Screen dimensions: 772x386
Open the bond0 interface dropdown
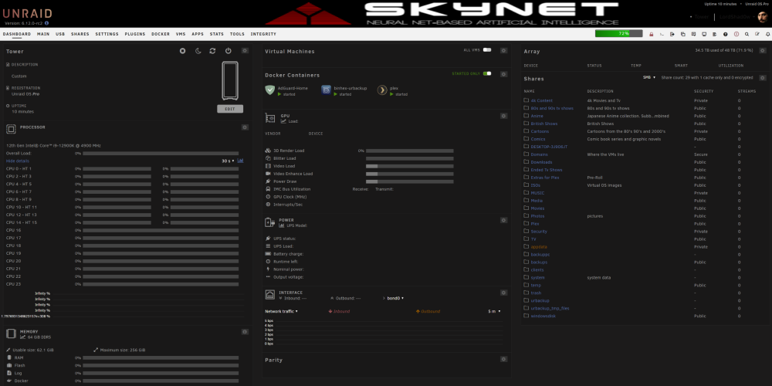click(x=394, y=298)
